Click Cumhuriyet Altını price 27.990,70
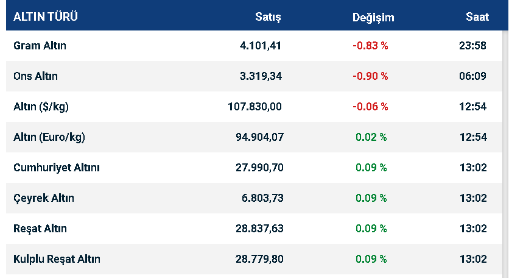This screenshot has height=278, width=509. click(259, 168)
